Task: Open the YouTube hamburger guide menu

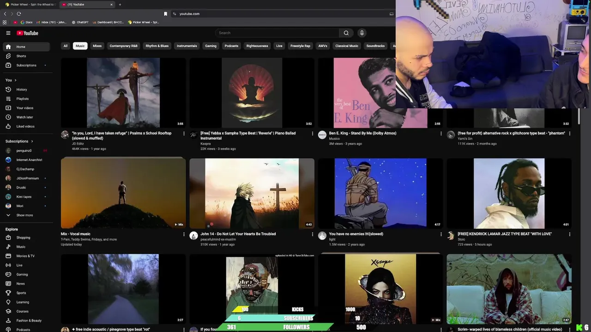Action: [8, 33]
